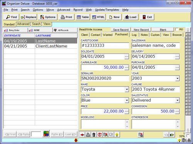The height and width of the screenshot is (144, 193).
Task: Select the ClientLastName record row
Action: pyautogui.click(x=41, y=46)
